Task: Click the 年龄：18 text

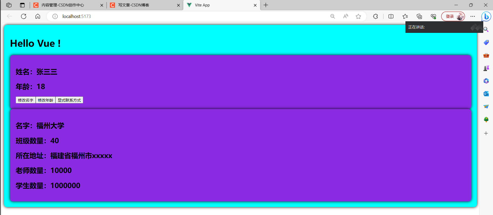Action: (x=30, y=87)
